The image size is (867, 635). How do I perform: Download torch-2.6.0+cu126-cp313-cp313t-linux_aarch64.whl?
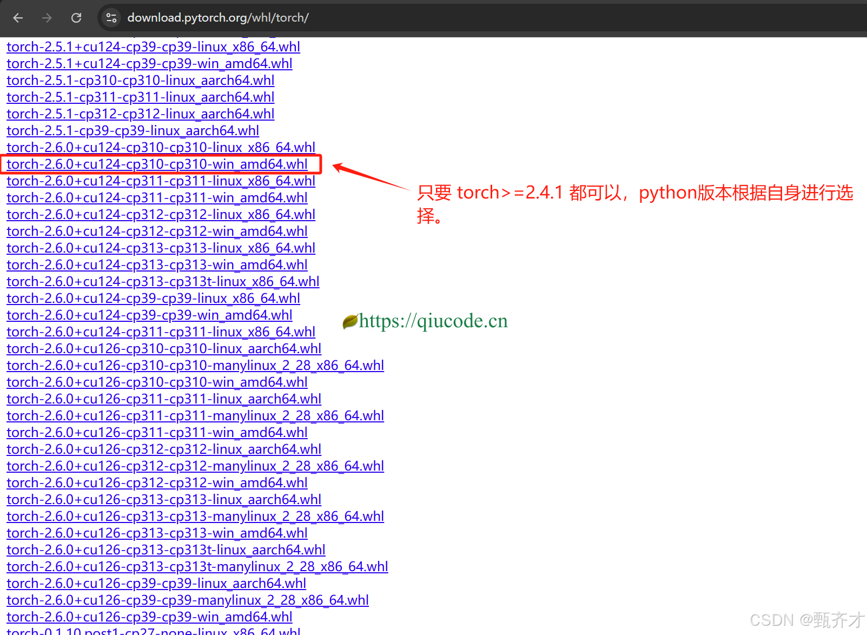point(166,550)
